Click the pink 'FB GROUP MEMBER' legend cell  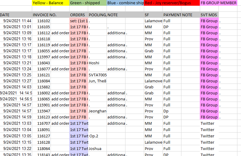point(218,3)
